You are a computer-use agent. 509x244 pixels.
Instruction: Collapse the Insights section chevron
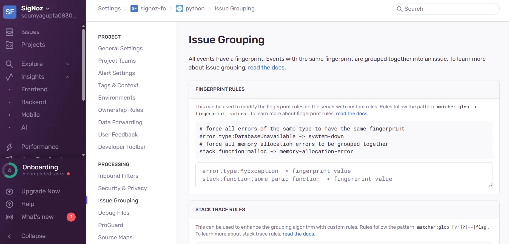67,77
